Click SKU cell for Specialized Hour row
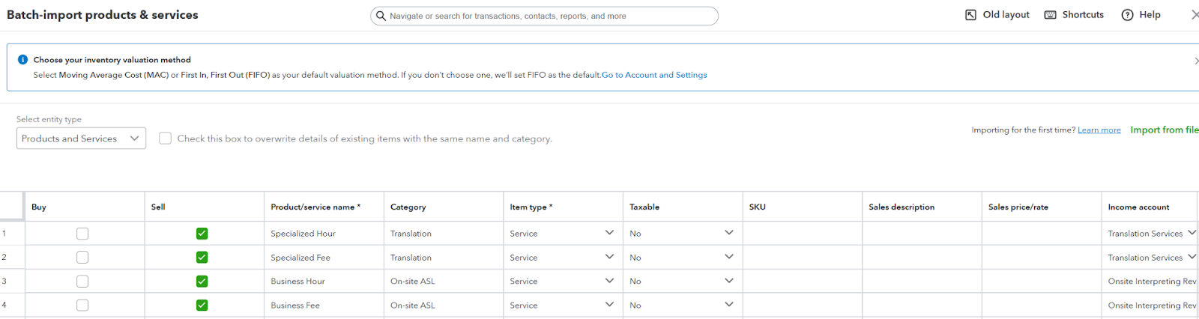 [x=802, y=234]
